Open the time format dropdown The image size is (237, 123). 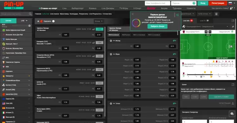tap(204, 14)
